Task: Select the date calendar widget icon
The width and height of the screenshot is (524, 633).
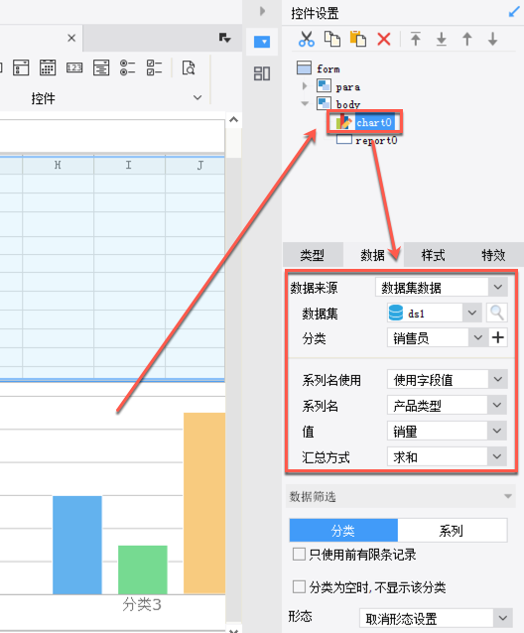Action: 48,67
